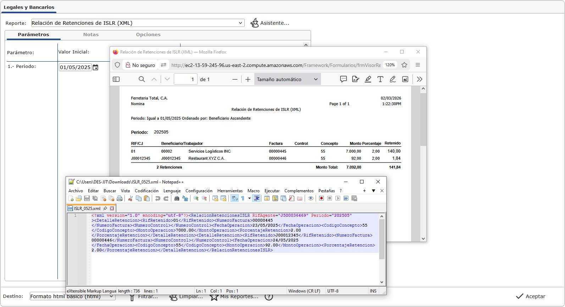Toggle show all characters pilcrow icon

click(x=243, y=199)
